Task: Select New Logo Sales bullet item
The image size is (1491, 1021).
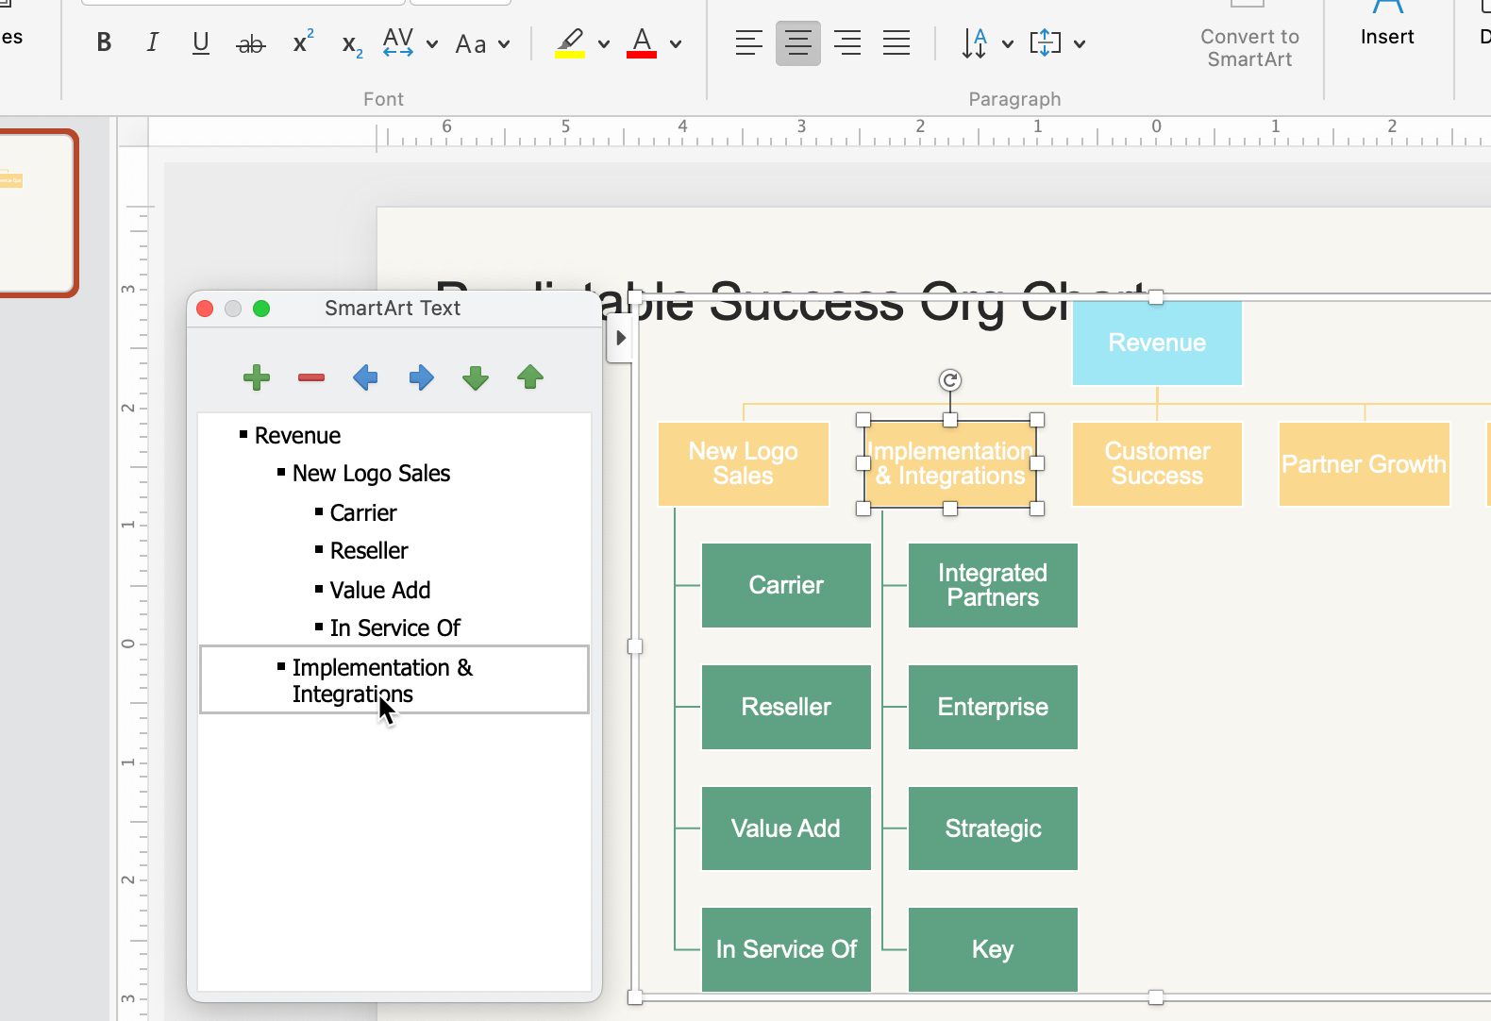Action: tap(371, 474)
